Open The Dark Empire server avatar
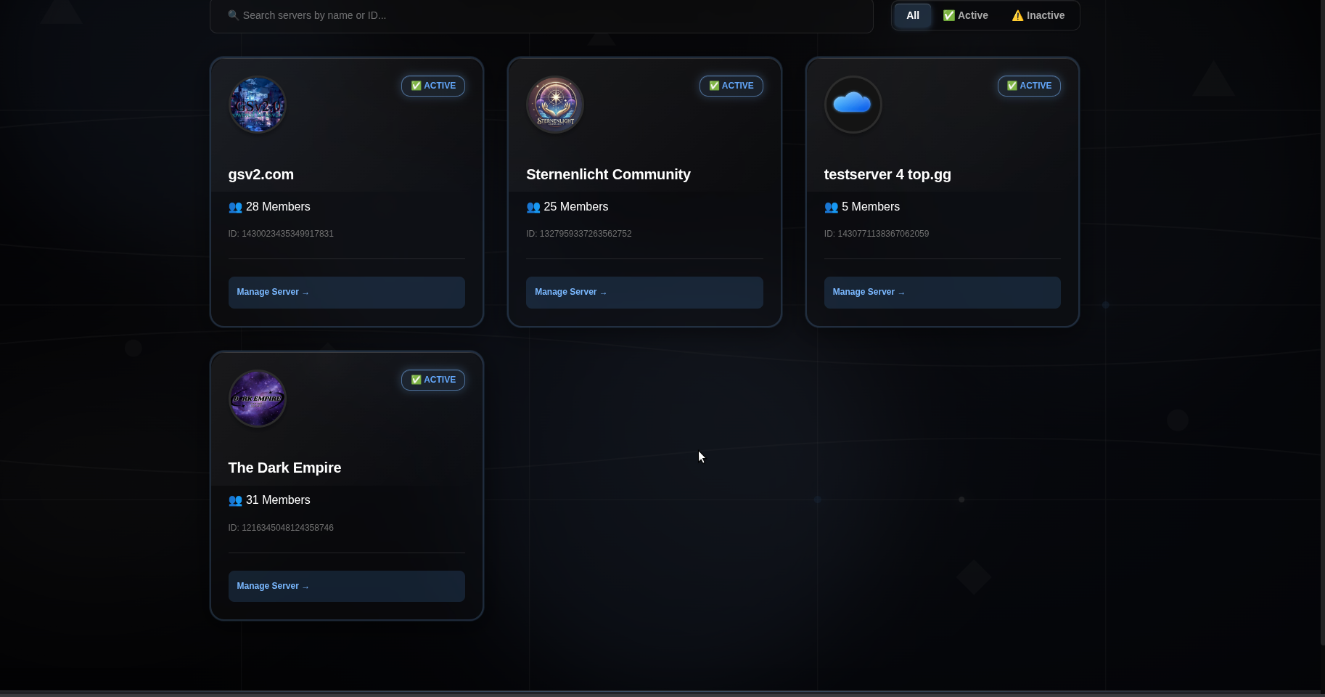This screenshot has height=697, width=1325. tap(257, 398)
